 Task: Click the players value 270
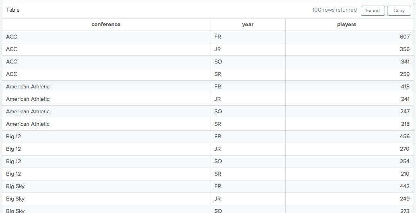coord(404,149)
